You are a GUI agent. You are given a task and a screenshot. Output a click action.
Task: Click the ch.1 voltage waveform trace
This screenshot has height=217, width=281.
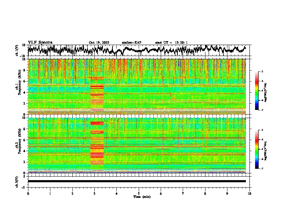[x=137, y=50]
